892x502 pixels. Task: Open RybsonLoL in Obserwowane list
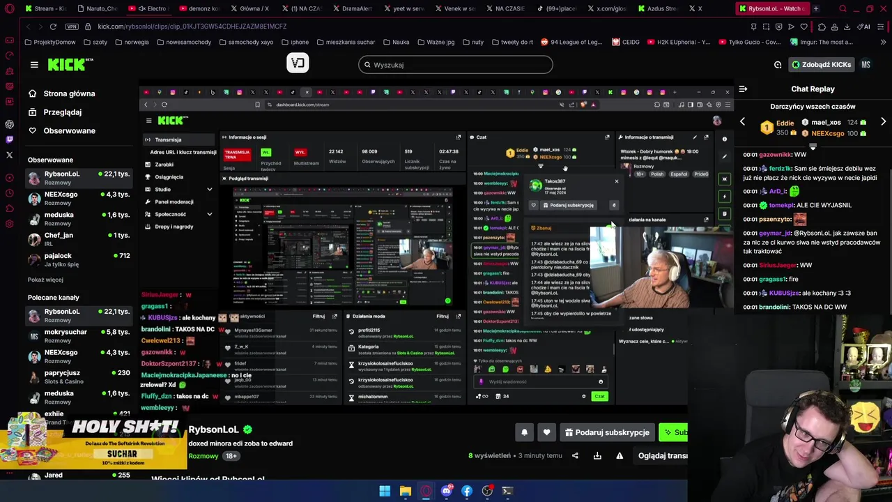tap(79, 178)
